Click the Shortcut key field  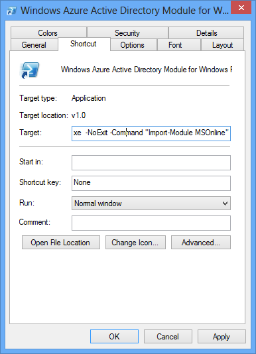pyautogui.click(x=151, y=184)
